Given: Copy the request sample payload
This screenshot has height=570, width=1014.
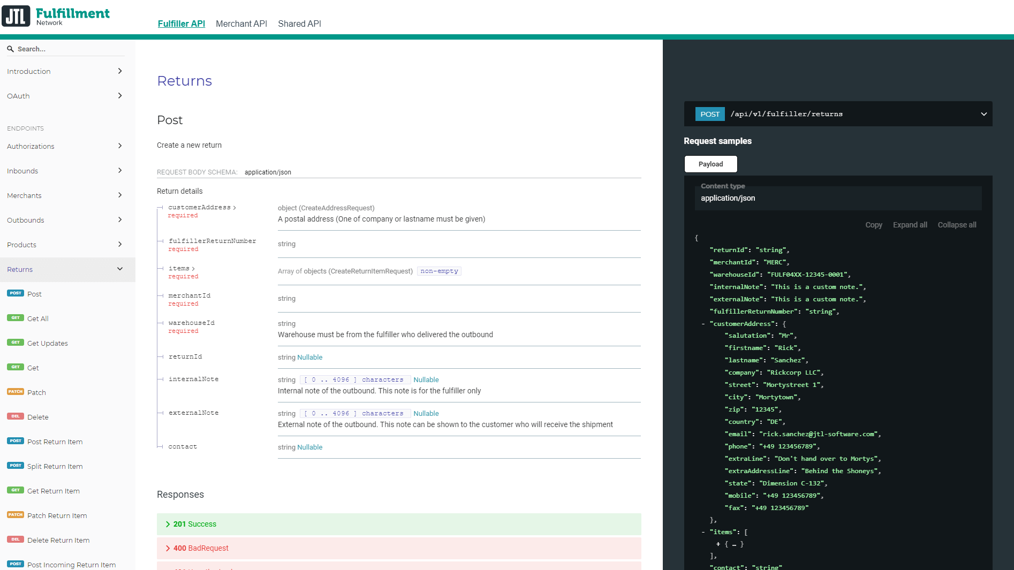Looking at the screenshot, I should pos(873,225).
